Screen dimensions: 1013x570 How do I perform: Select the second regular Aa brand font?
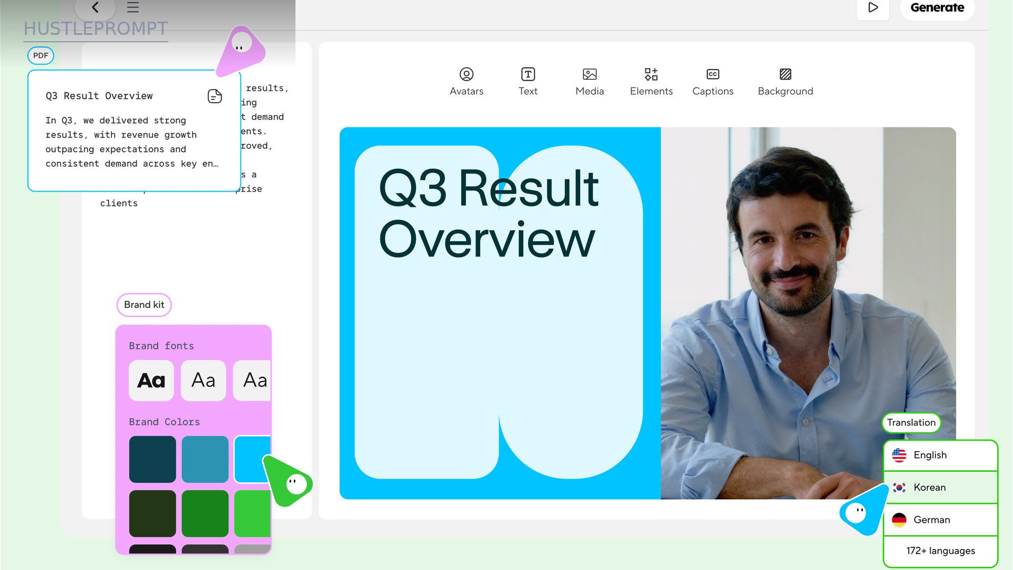pos(203,381)
